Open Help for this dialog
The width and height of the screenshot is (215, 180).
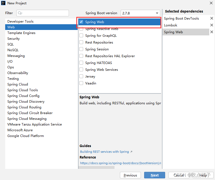click(x=203, y=175)
